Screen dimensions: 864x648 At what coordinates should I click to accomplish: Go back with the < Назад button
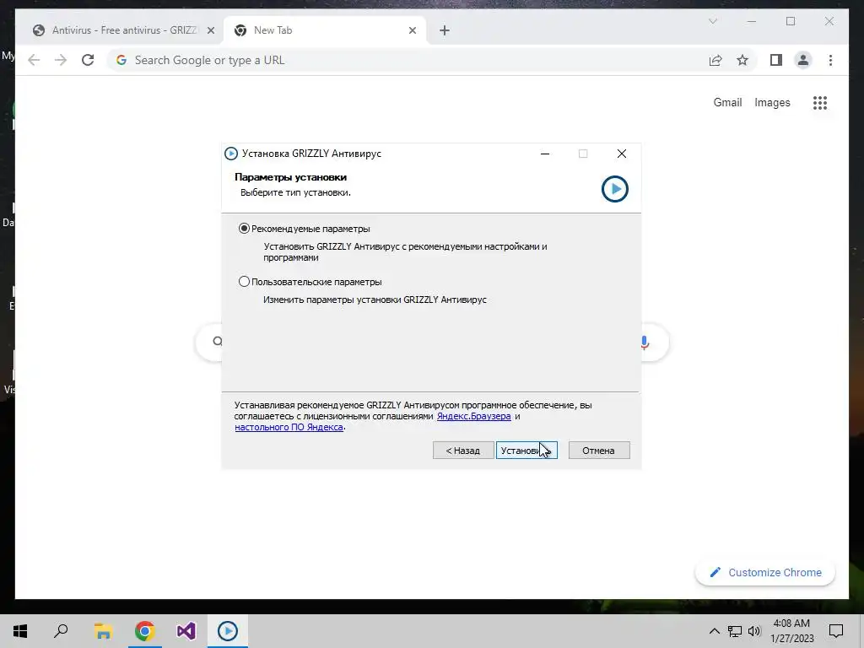(x=463, y=451)
